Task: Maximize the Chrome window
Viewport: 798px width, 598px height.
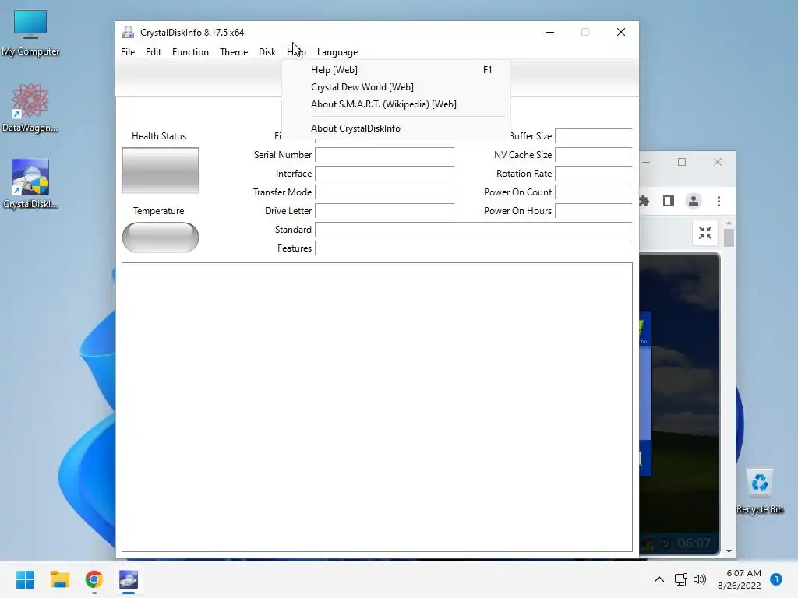Action: [x=682, y=162]
